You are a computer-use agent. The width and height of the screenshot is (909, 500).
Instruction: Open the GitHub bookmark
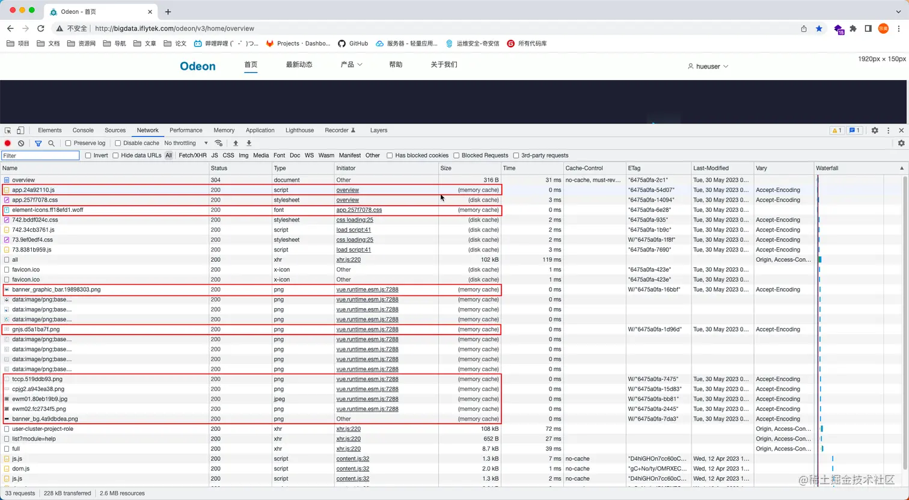coord(353,43)
